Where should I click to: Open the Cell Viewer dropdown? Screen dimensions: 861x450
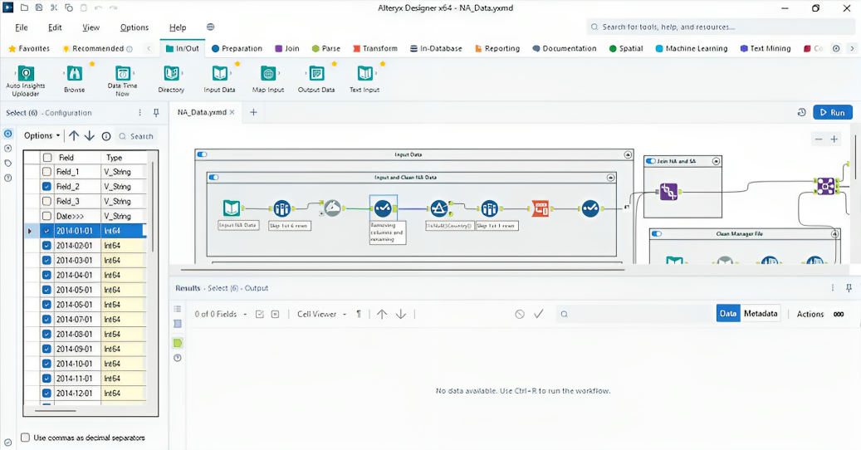tap(322, 314)
